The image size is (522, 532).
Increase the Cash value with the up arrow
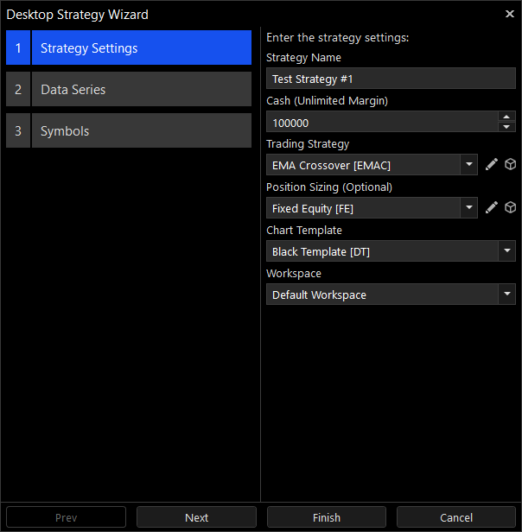pos(506,117)
